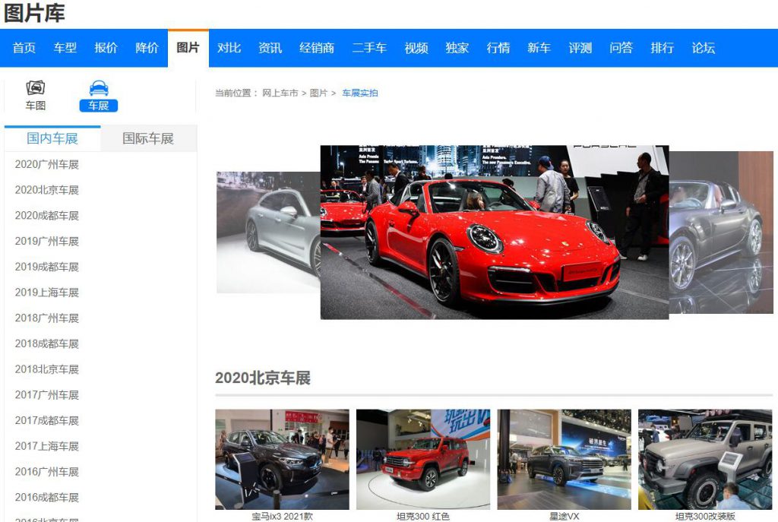
Task: Open the 首页 home menu item
Action: pos(24,47)
